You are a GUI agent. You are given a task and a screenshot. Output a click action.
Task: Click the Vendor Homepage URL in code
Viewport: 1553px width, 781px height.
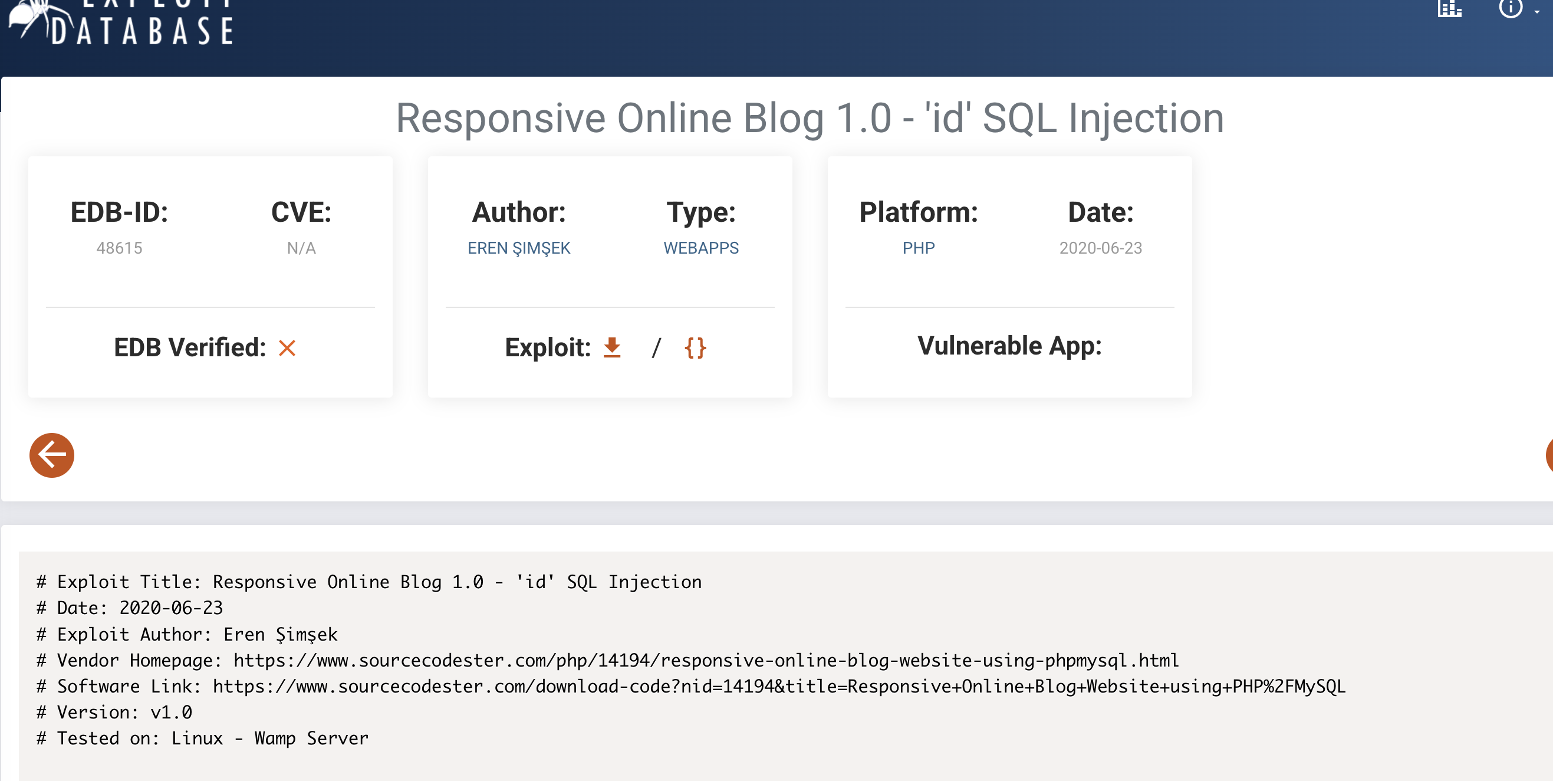705,661
